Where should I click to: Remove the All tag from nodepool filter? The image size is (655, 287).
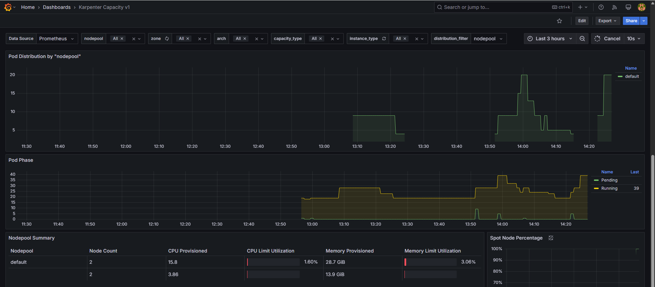[122, 39]
